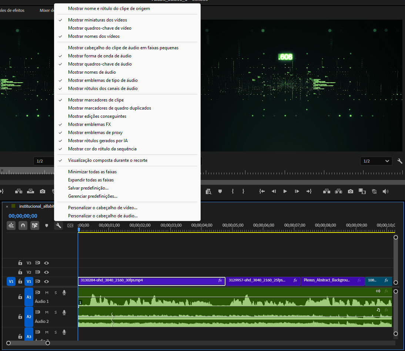Enable voice-over record on track A1
The height and width of the screenshot is (351, 405).
tap(64, 292)
